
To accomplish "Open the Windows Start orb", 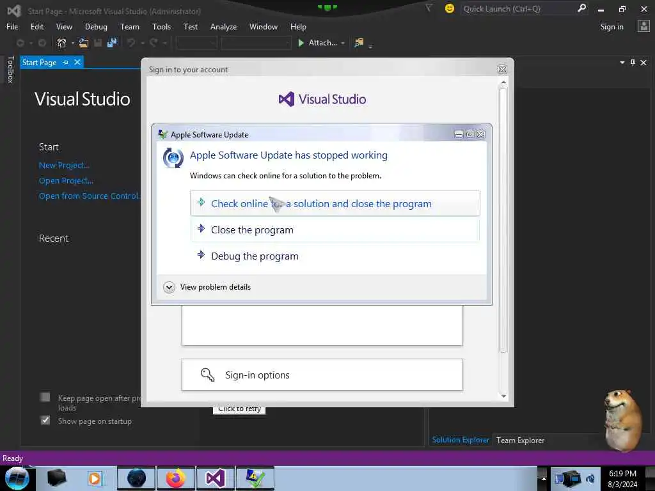I will (17, 478).
